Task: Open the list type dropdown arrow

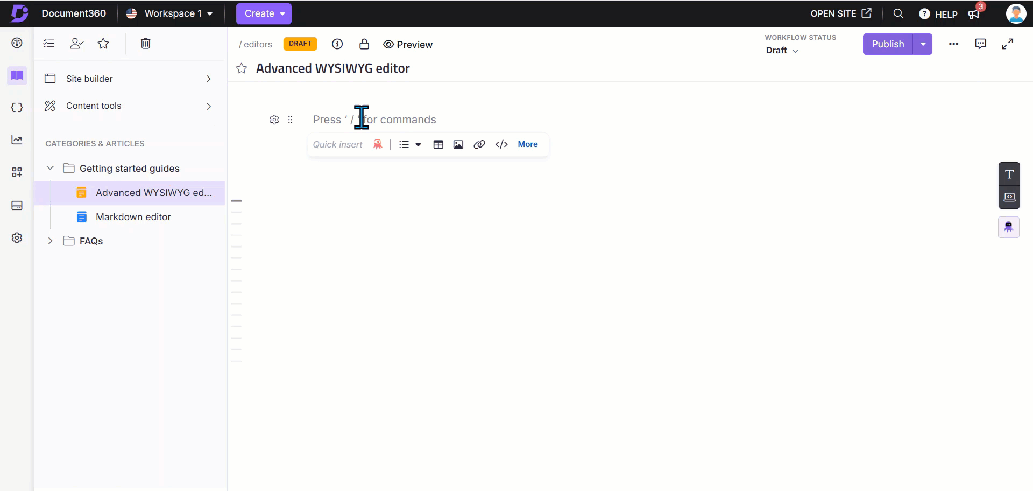Action: click(418, 144)
